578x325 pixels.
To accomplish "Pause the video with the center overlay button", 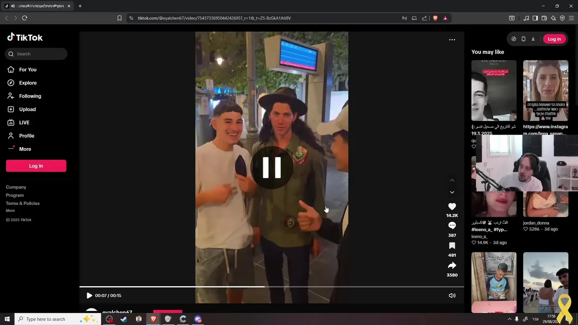I will (x=272, y=167).
